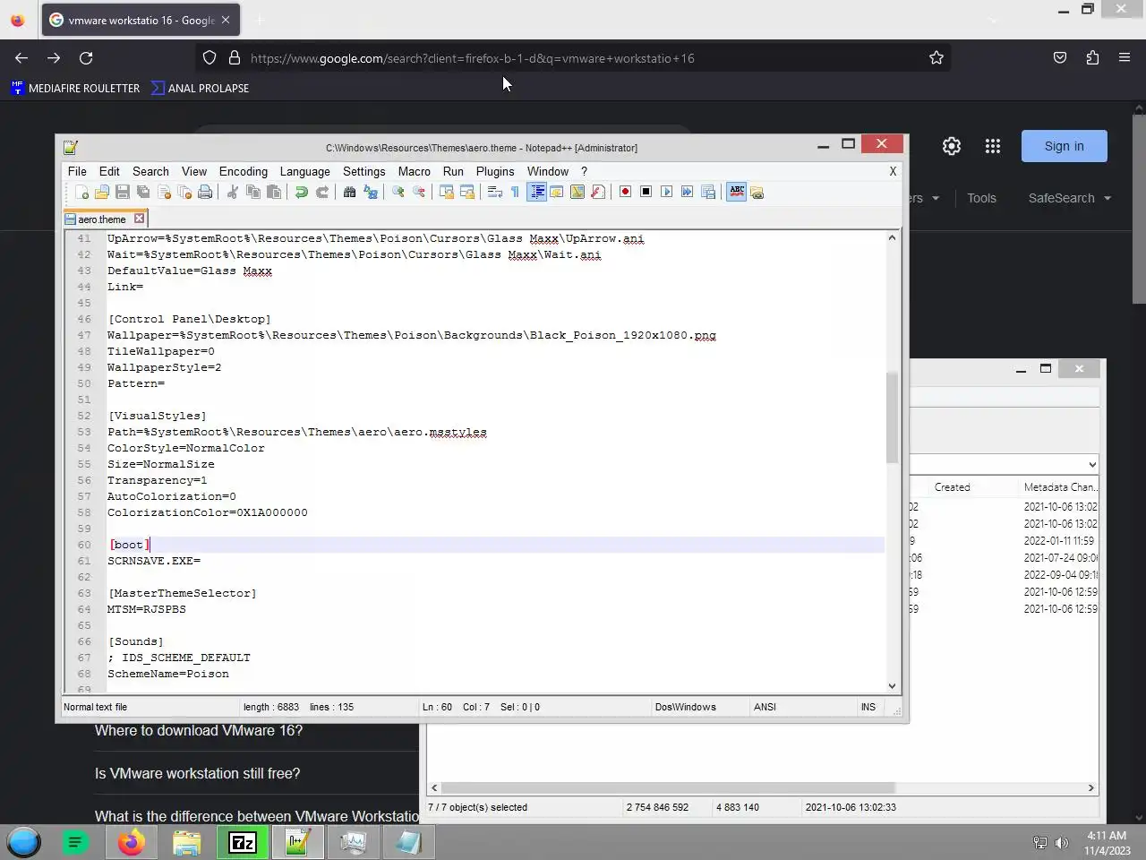The width and height of the screenshot is (1146, 860).
Task: Close document using menu bar X
Action: tap(893, 171)
